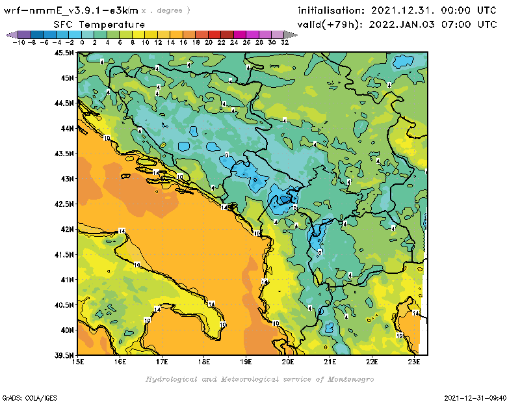The image size is (520, 402).
Task: Click the '-10' value under the colorbar
Action: pos(19,42)
